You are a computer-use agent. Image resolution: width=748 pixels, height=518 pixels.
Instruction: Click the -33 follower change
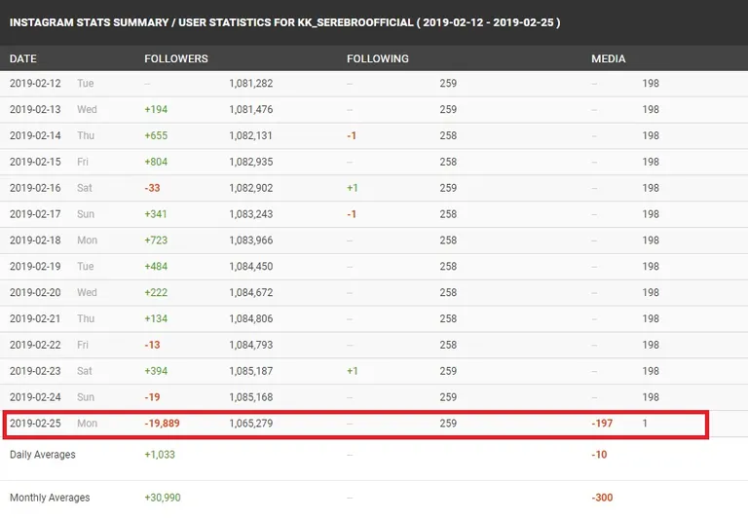click(152, 188)
